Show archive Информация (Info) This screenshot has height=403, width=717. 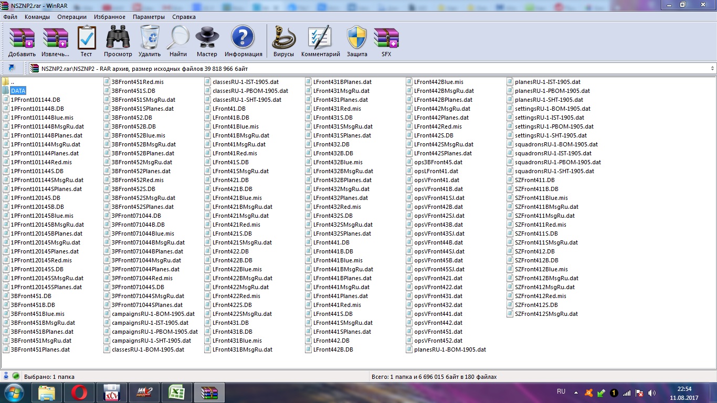[243, 41]
